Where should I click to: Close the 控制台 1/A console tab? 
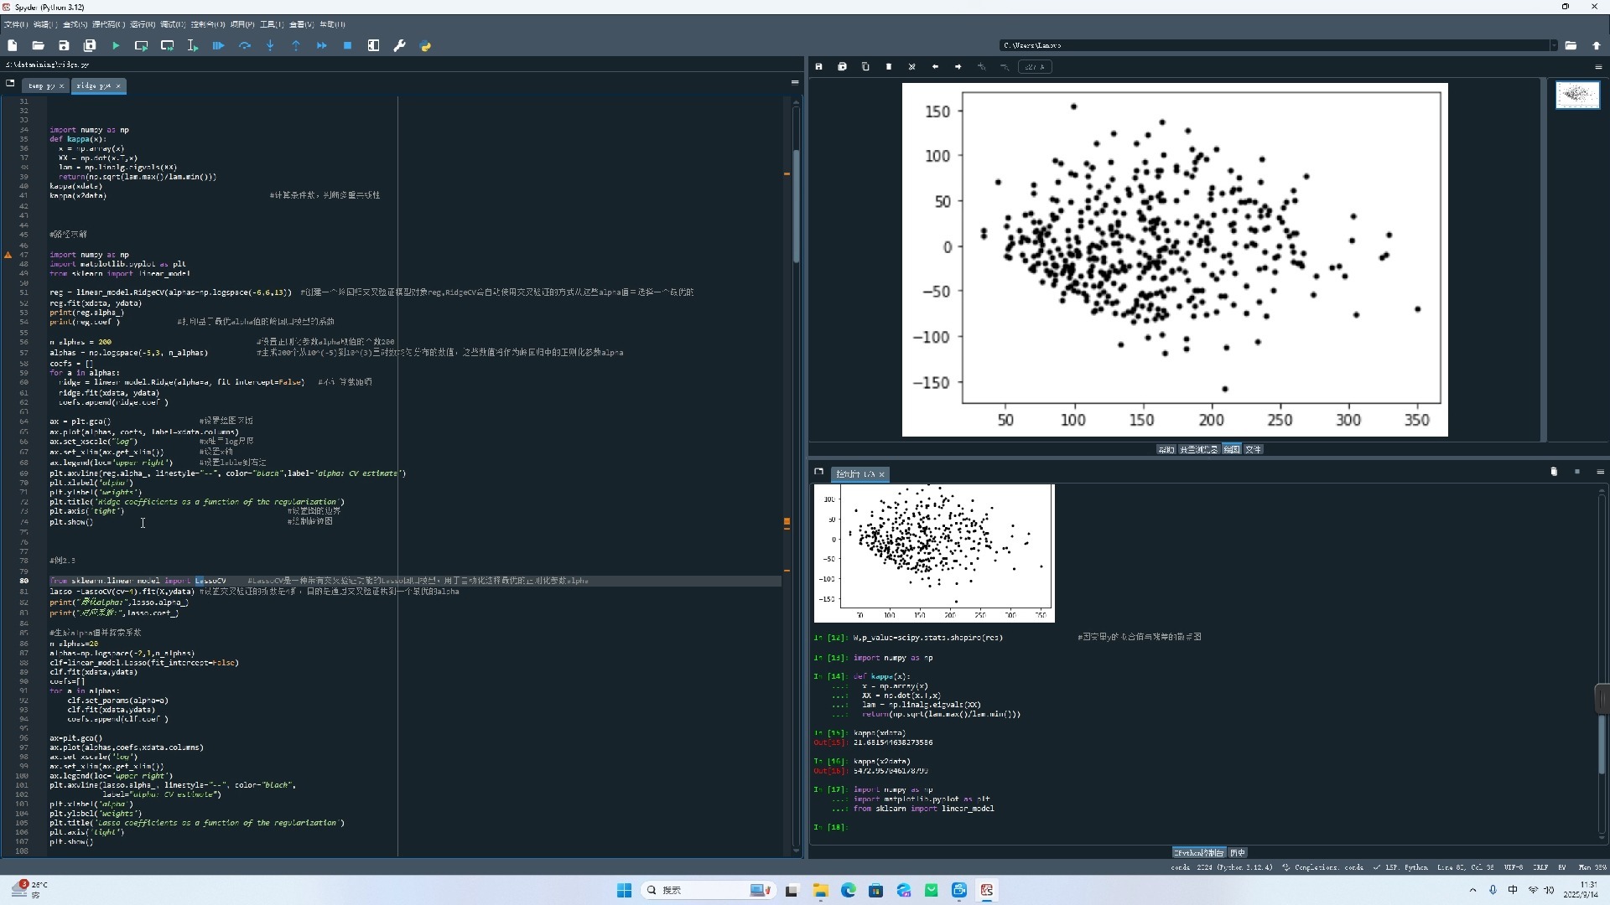tap(881, 474)
